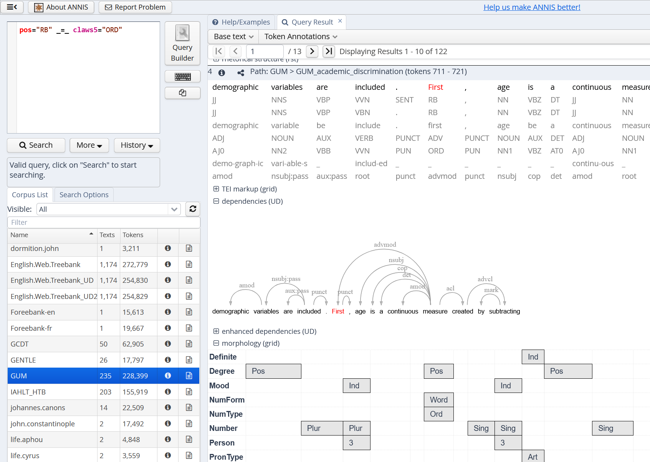Show info for result 4 match
Screen dimensions: 650x462
click(222, 73)
